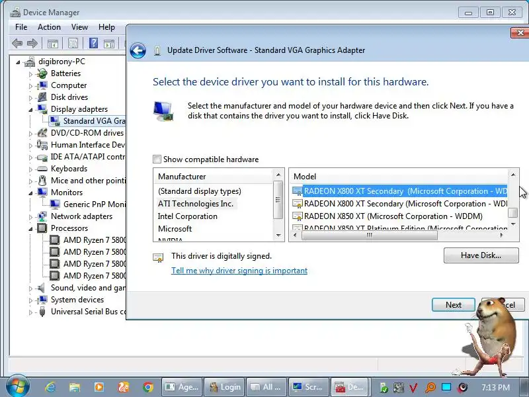Screen dimensions: 529x397
Task: Click the Model list scroll-down arrow
Action: [x=513, y=224]
